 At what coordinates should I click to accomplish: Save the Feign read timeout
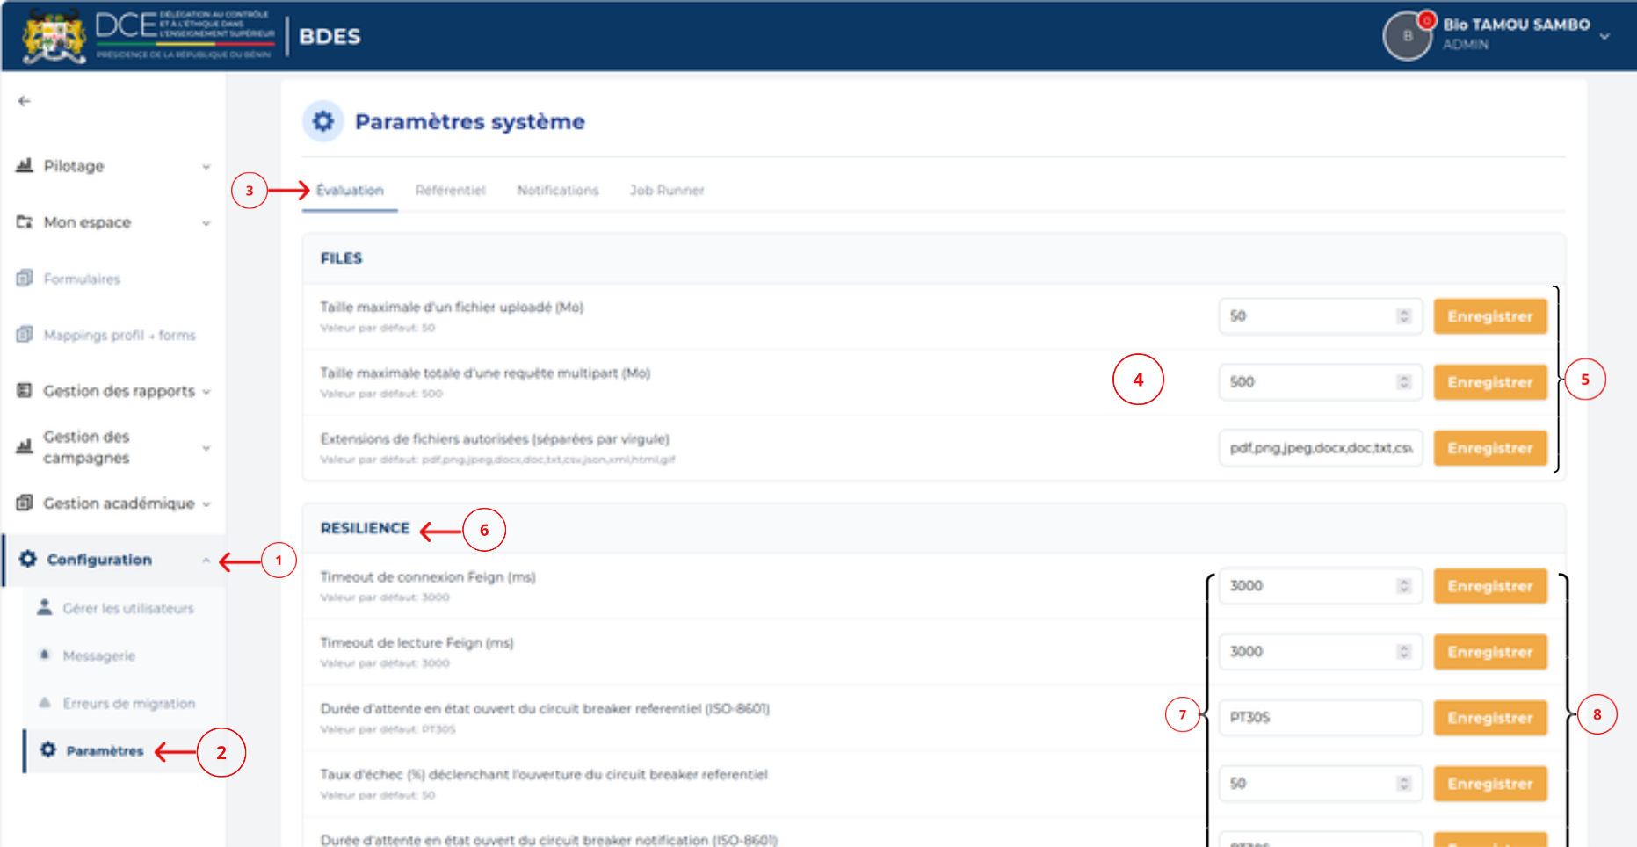tap(1490, 652)
